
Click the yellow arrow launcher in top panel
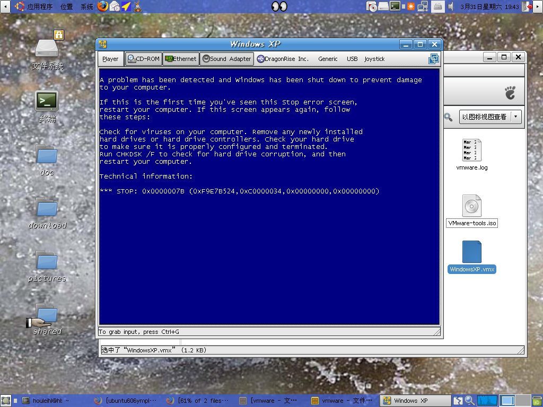[x=126, y=6]
